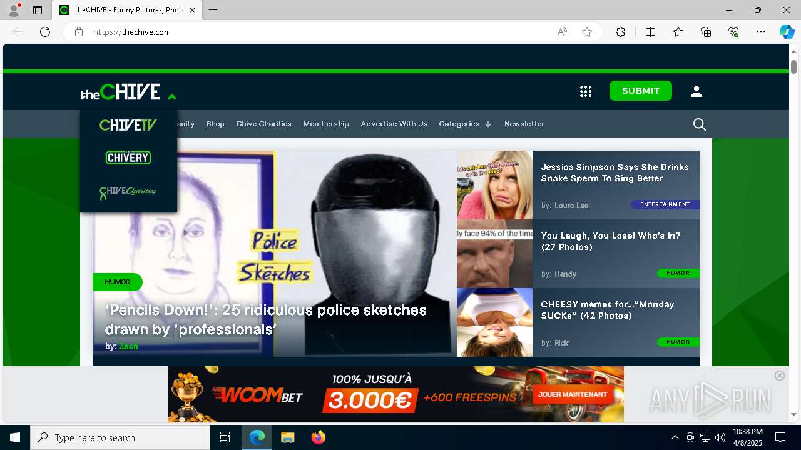Select HUMOR tag on CHEESY memes article
This screenshot has width=801, height=450.
point(678,342)
